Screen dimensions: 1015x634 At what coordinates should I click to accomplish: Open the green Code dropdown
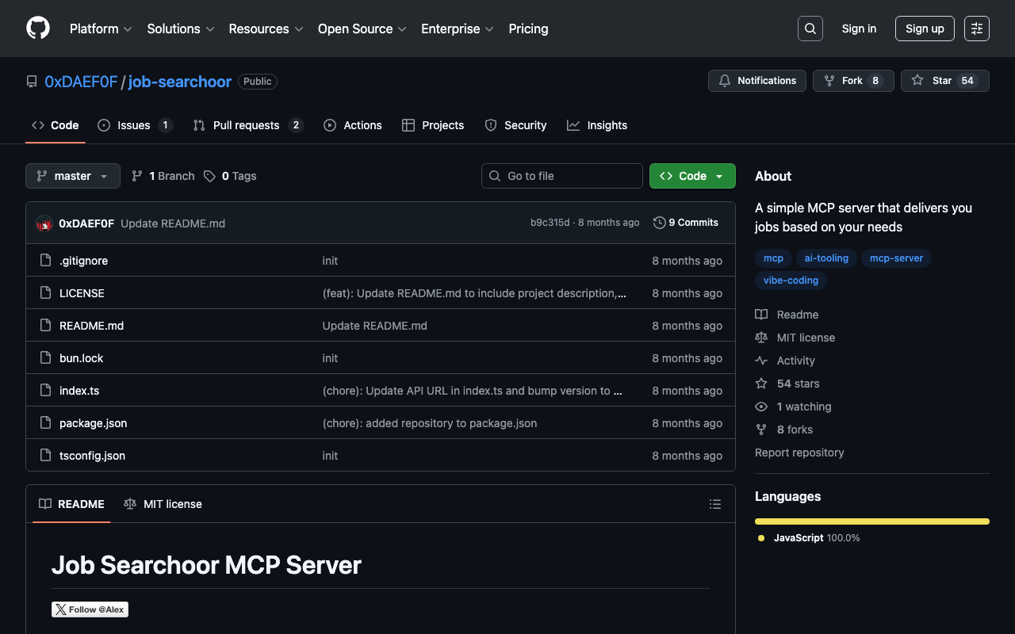[x=691, y=176]
